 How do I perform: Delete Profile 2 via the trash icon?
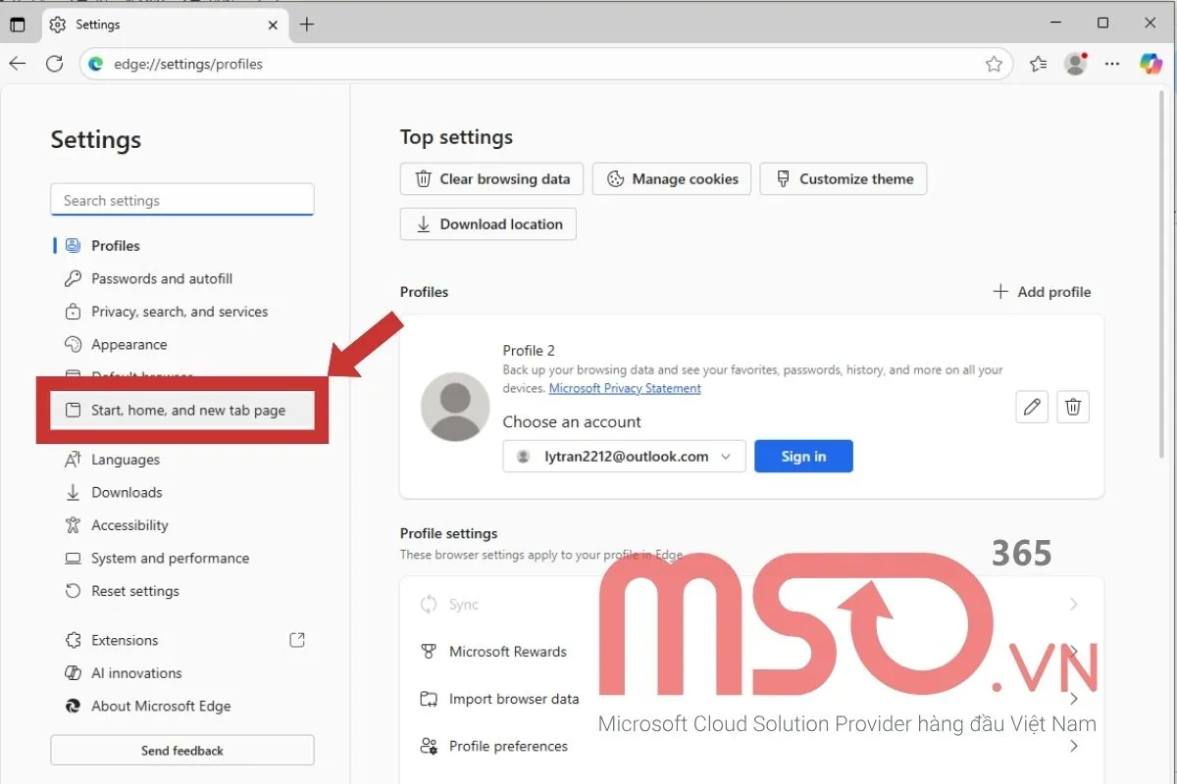pos(1072,407)
